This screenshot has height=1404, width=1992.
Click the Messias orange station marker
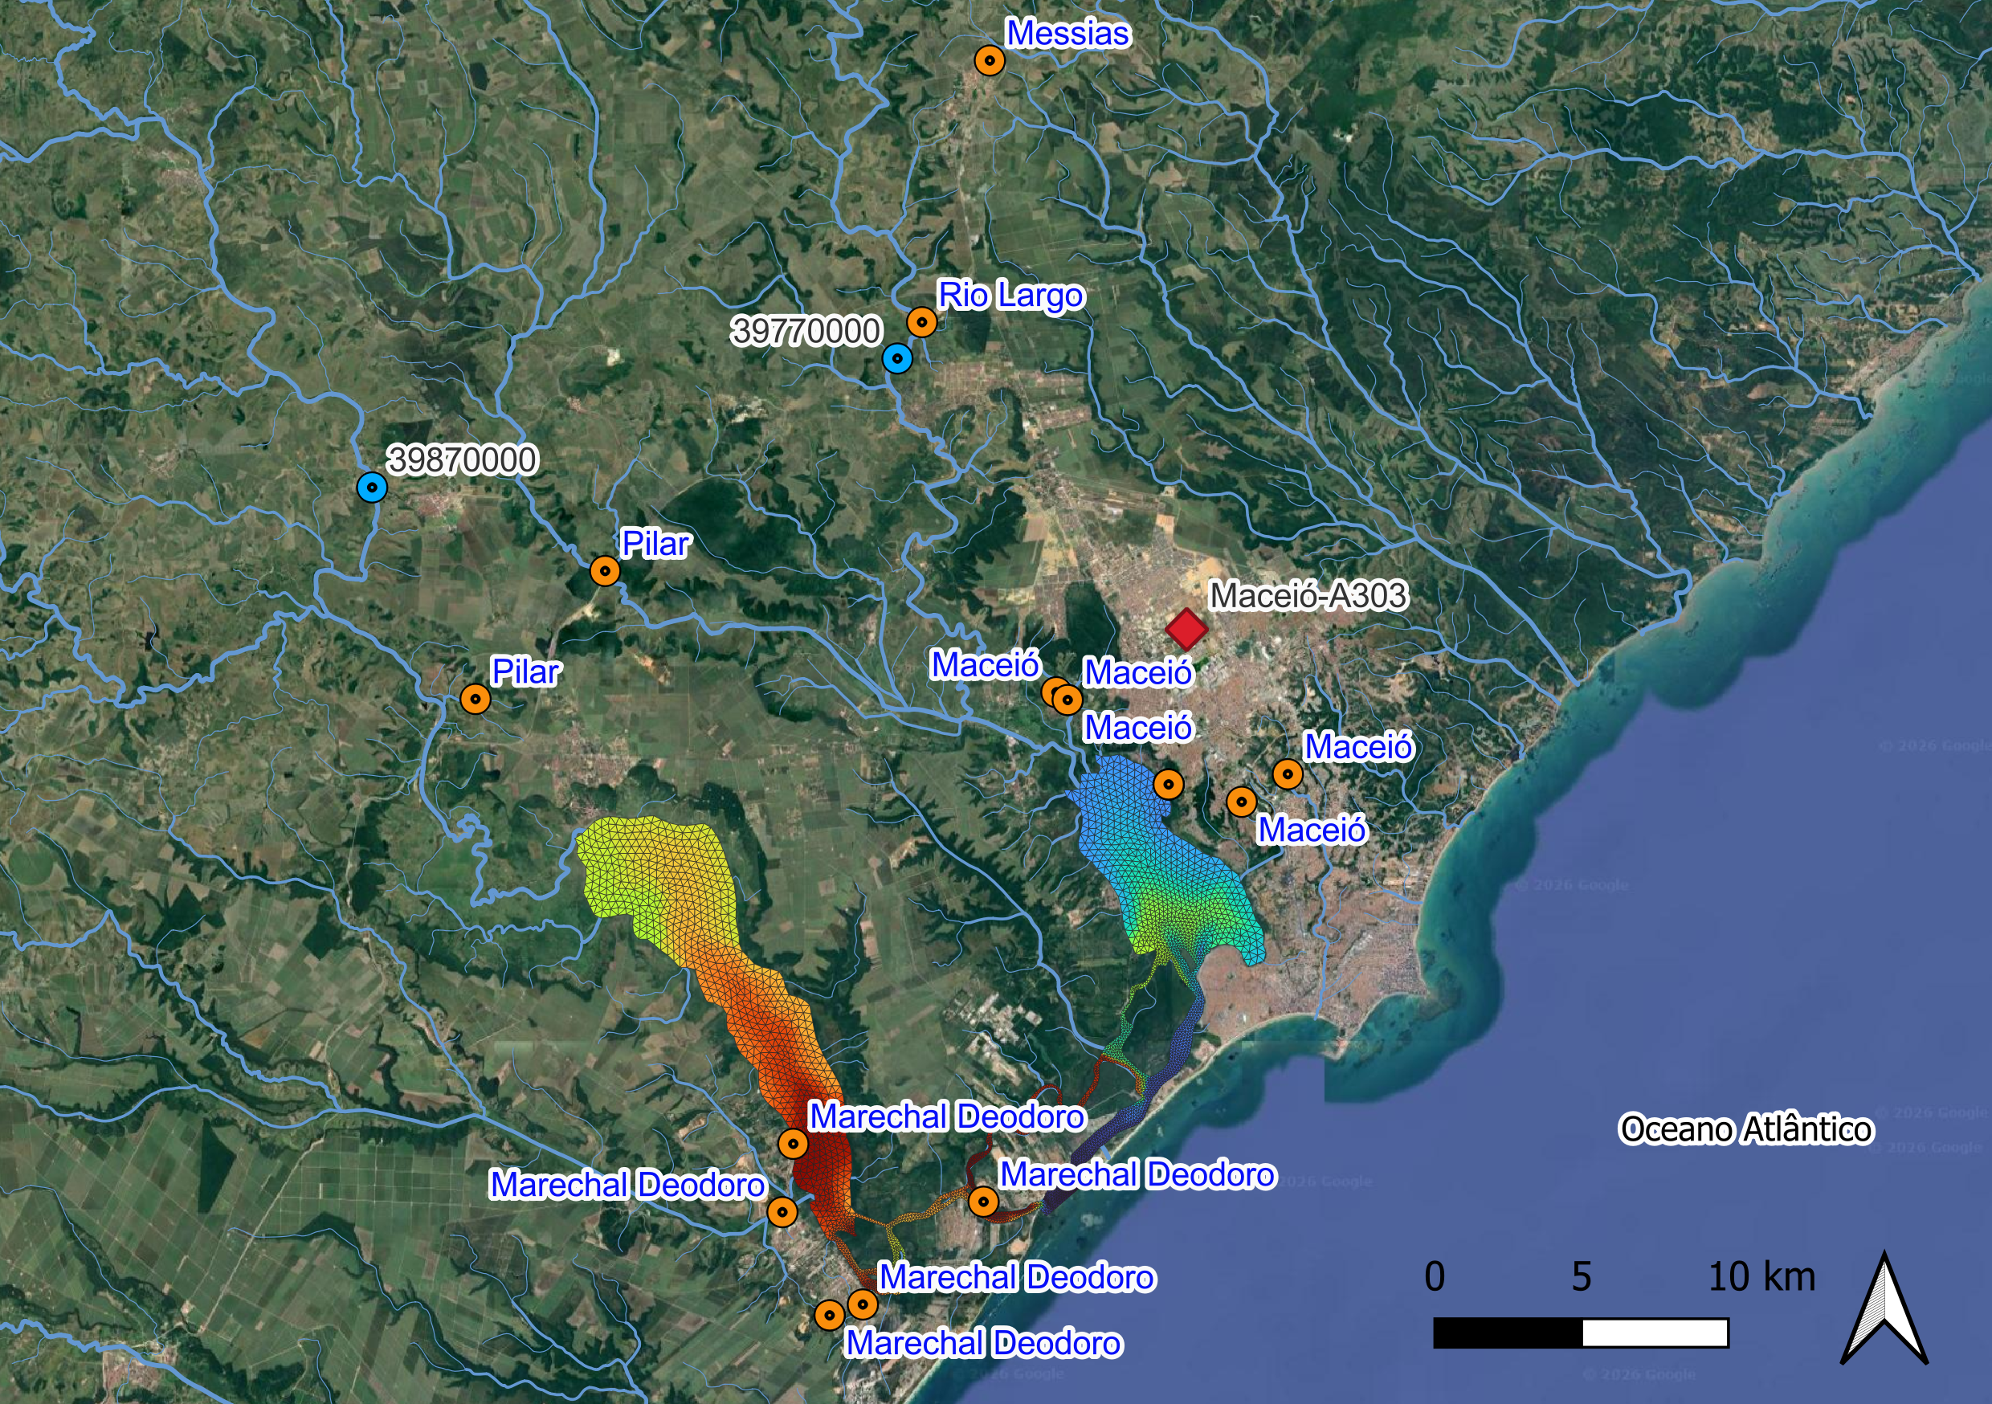[x=989, y=61]
